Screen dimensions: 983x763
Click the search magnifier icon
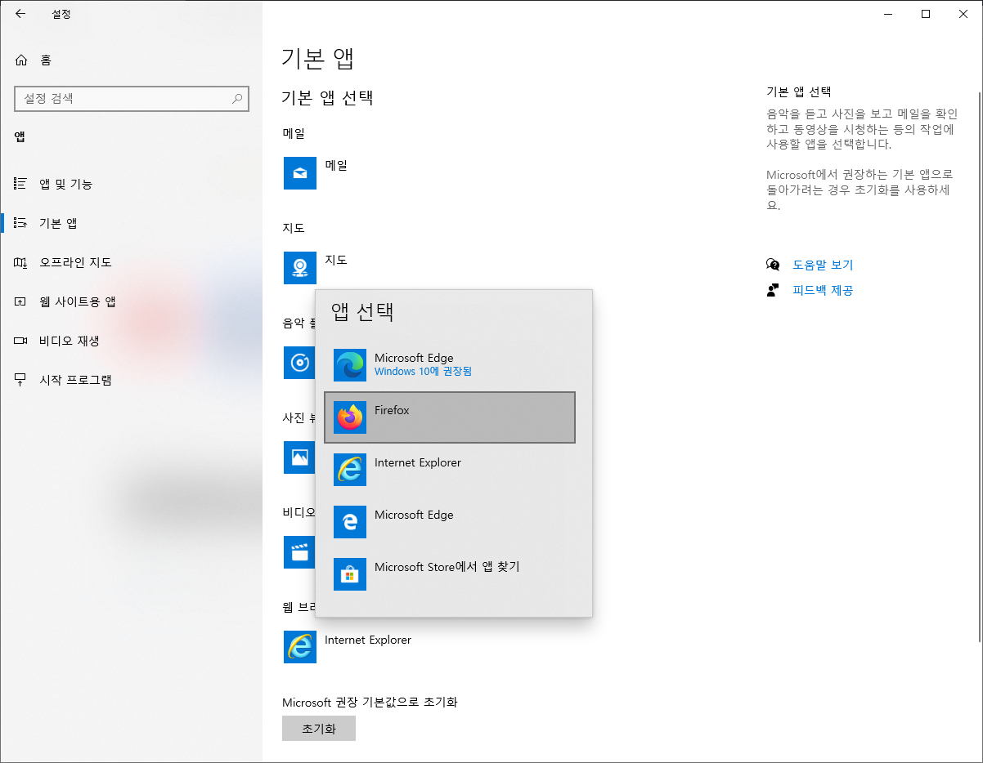[237, 98]
